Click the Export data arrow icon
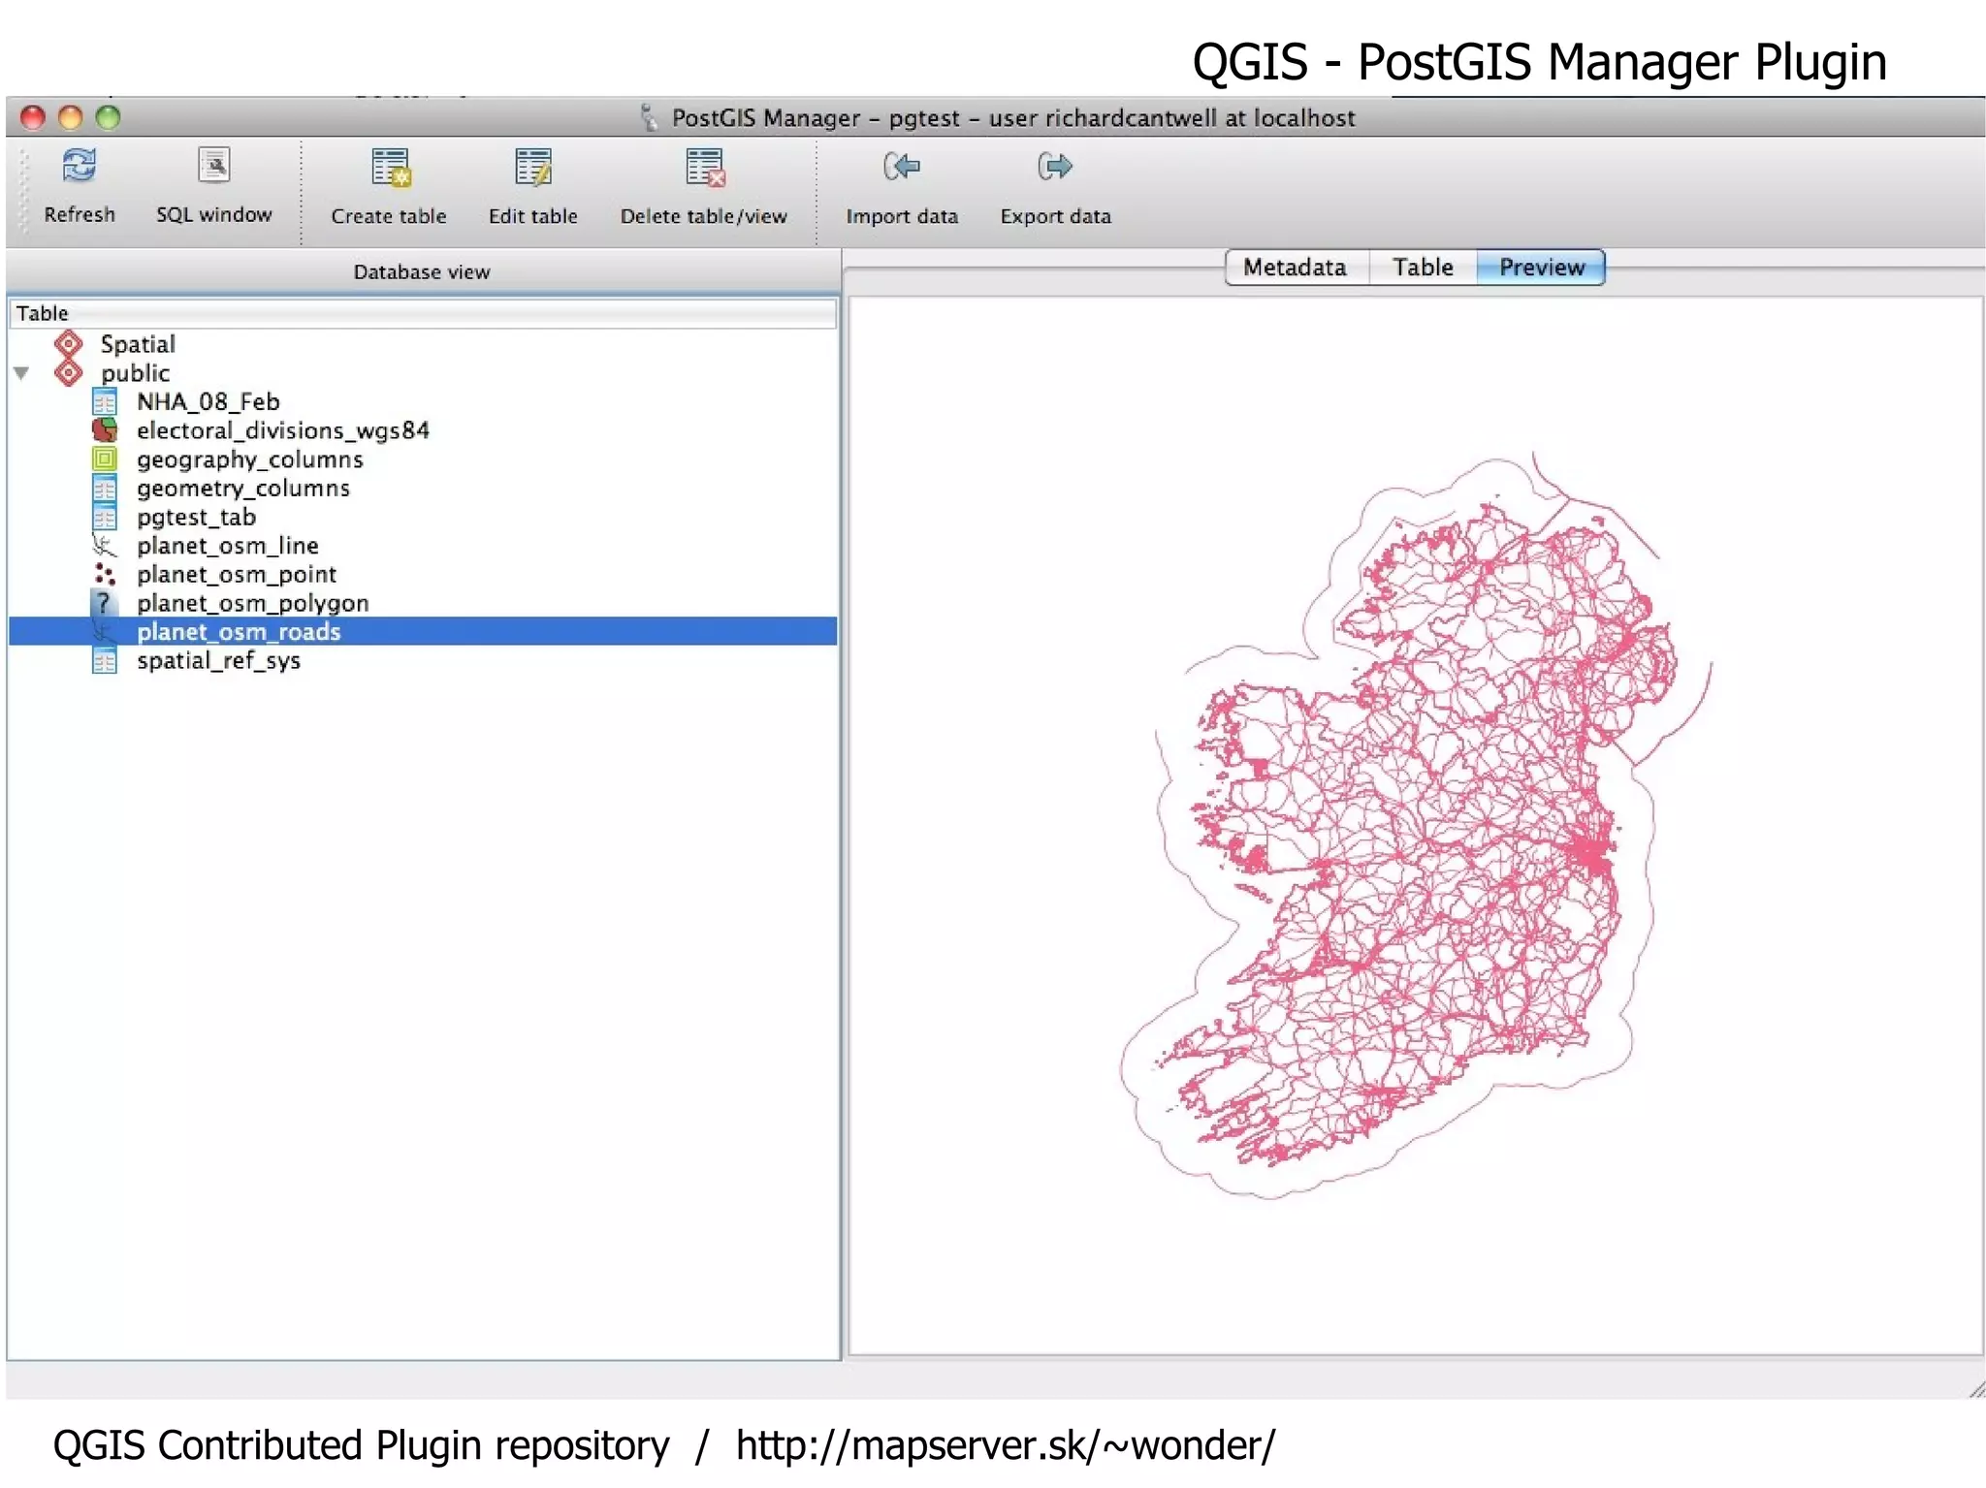Image resolution: width=1986 pixels, height=1488 pixels. point(1055,168)
